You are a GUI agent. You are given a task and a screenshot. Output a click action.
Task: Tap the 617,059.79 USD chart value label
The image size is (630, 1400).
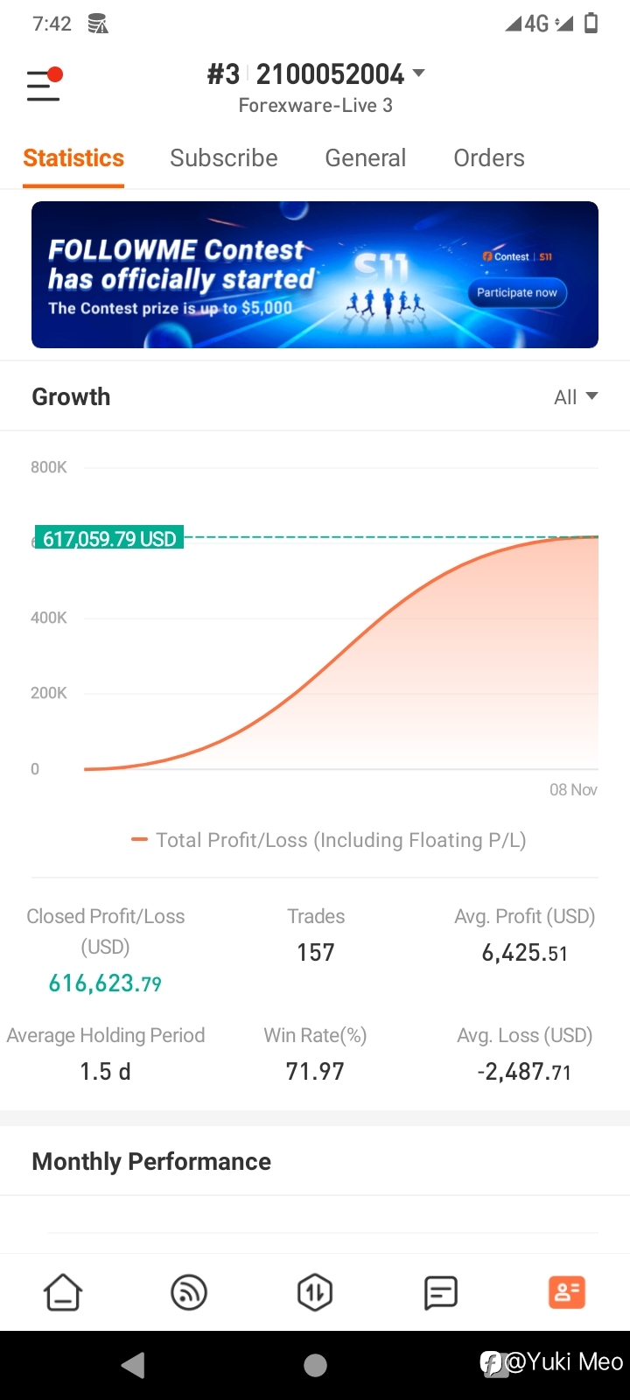(109, 539)
